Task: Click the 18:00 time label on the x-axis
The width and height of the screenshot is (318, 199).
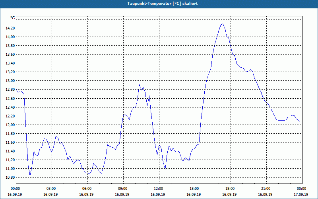Action: (231, 189)
